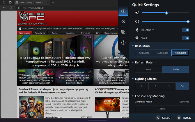This screenshot has height=122, width=195.
Task: Turn lighting effects Off
Action: click(x=182, y=86)
